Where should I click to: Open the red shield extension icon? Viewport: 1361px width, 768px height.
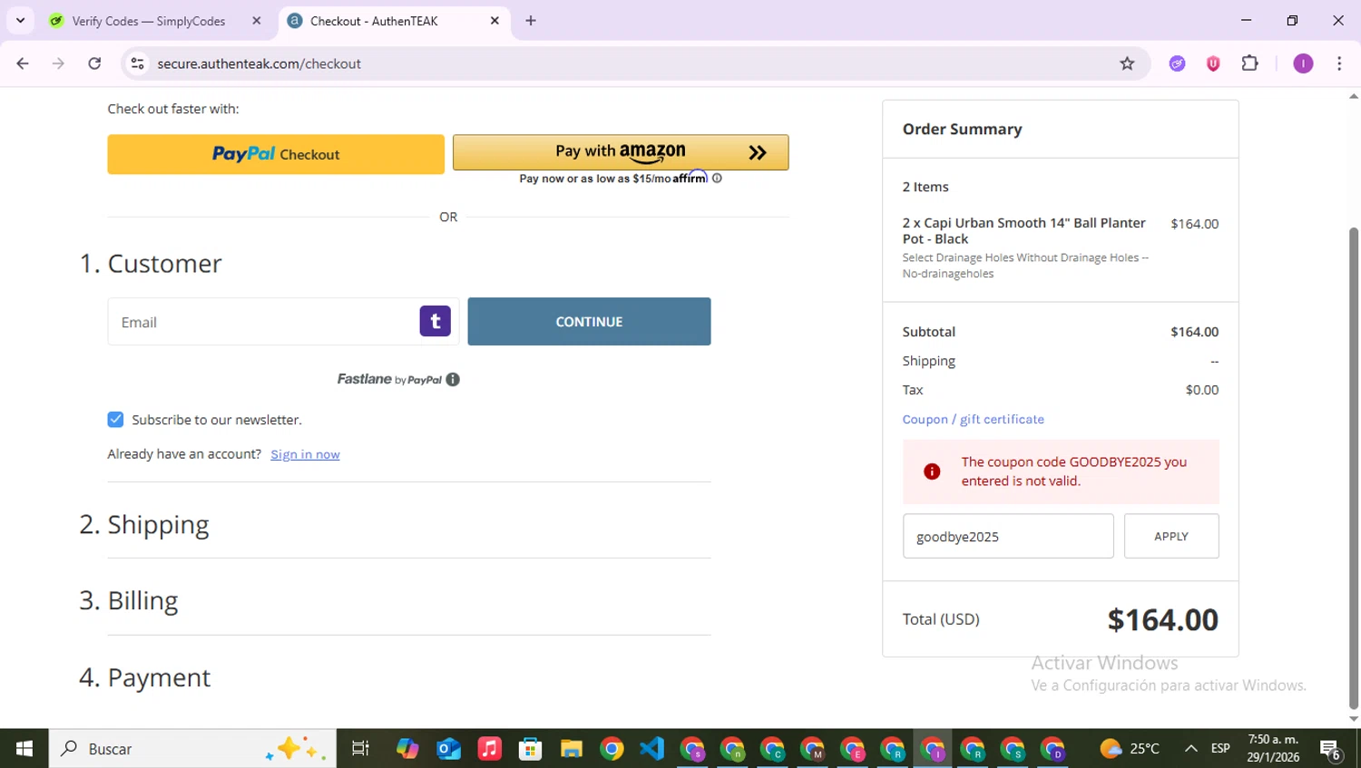1213,63
